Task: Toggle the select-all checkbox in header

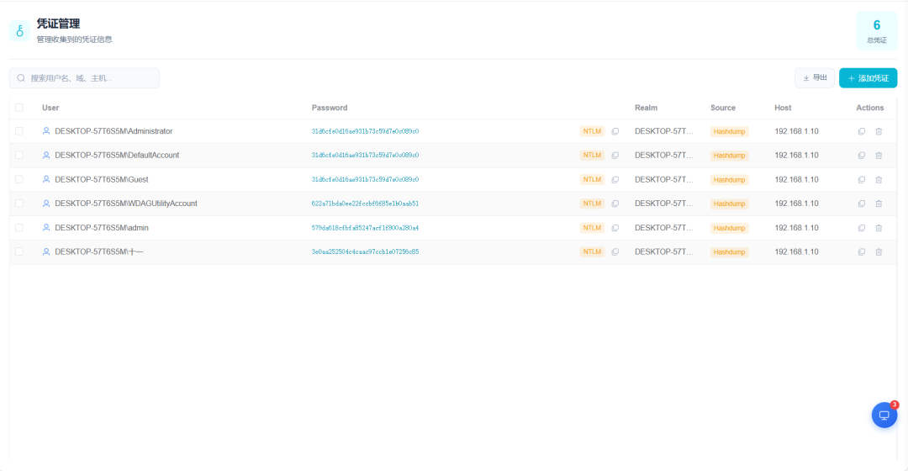Action: click(x=19, y=108)
